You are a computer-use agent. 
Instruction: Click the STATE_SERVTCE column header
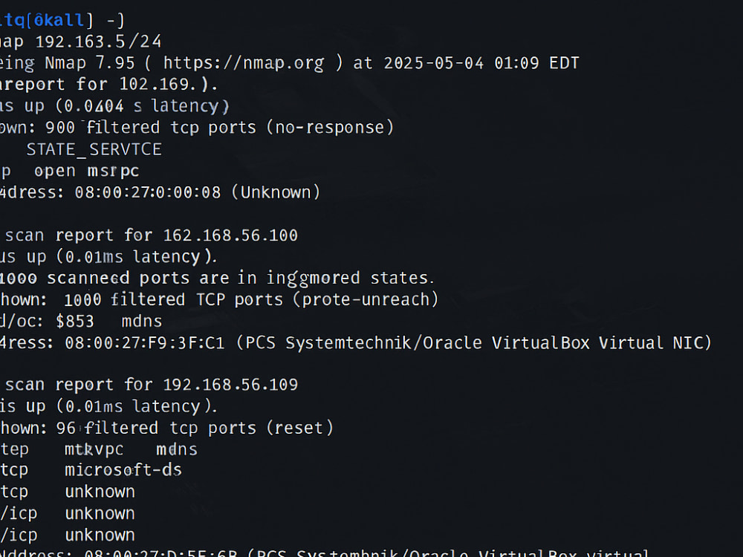(x=94, y=150)
